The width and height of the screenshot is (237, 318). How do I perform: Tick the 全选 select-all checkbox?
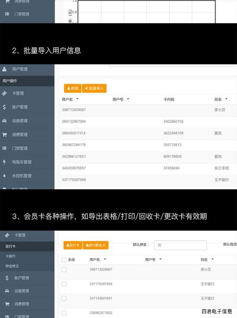64,260
